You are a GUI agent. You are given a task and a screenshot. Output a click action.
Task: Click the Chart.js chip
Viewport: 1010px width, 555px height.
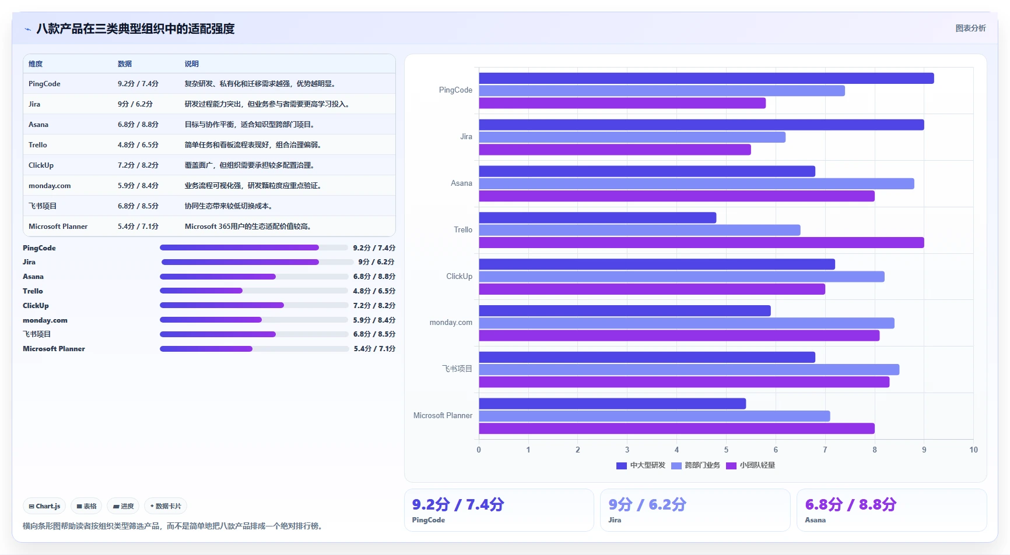point(45,506)
